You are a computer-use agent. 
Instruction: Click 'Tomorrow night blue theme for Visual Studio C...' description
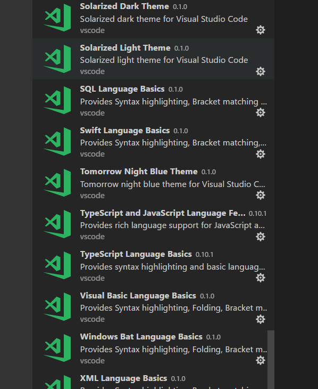click(173, 184)
